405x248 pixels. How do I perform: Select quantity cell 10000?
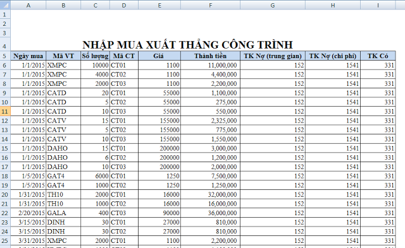(x=95, y=65)
